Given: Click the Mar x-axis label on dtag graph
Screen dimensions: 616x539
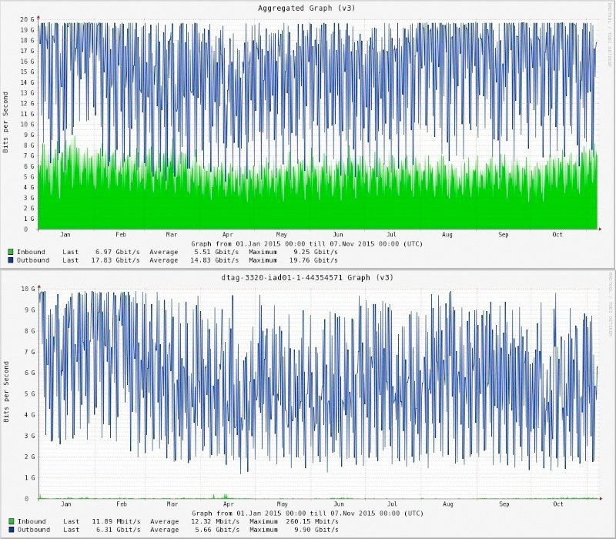Looking at the screenshot, I should [172, 504].
